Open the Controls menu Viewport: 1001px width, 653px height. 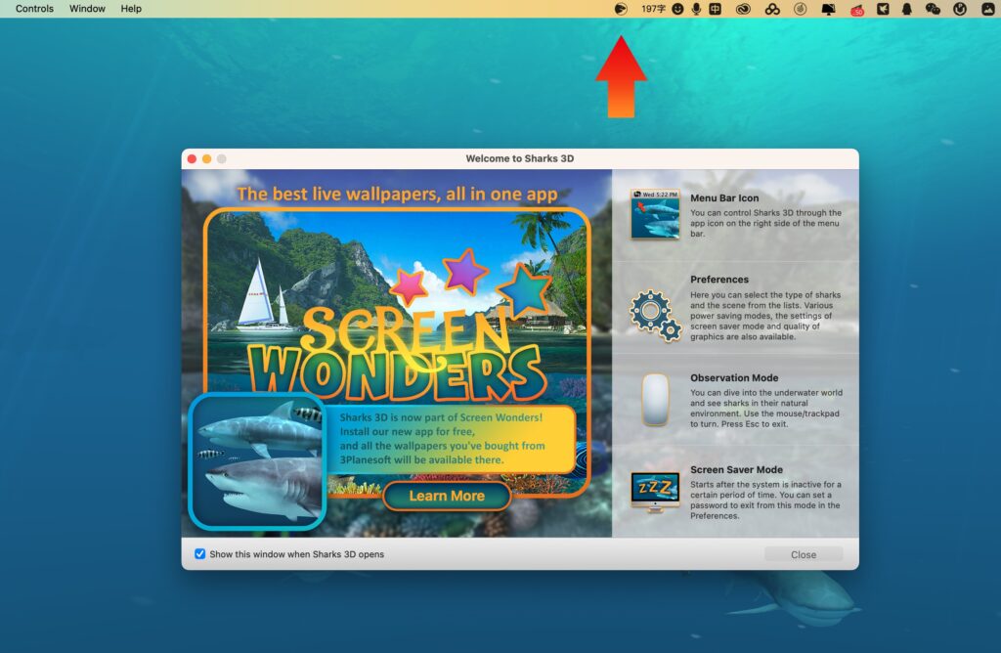[x=33, y=8]
